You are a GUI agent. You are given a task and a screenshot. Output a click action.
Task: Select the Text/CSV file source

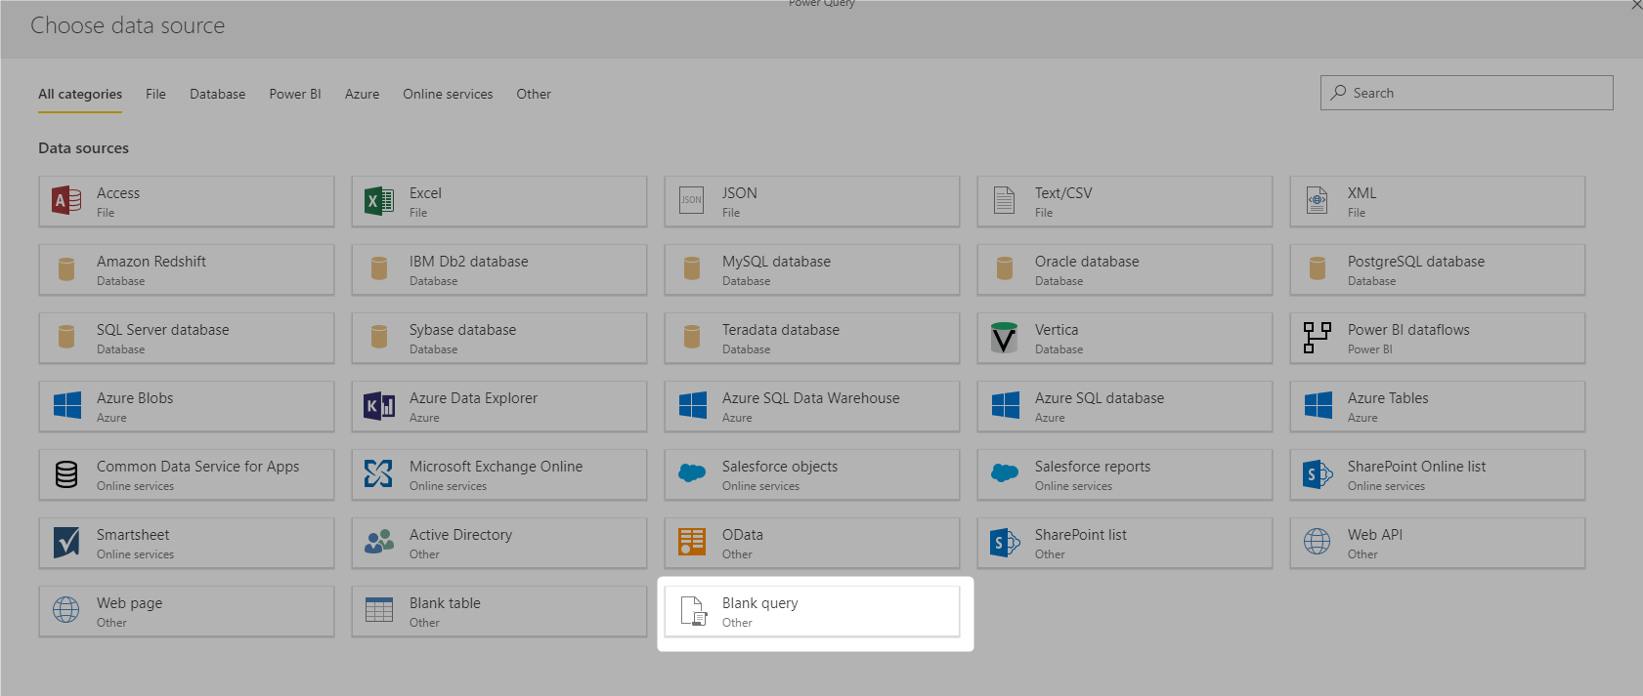point(1124,202)
